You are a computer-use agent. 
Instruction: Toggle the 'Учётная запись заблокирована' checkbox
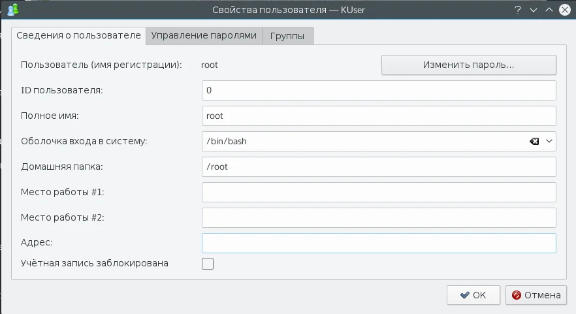pyautogui.click(x=208, y=264)
